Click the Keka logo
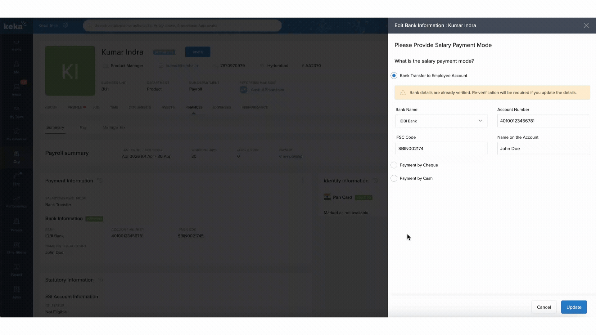The height and width of the screenshot is (335, 596). point(15,26)
